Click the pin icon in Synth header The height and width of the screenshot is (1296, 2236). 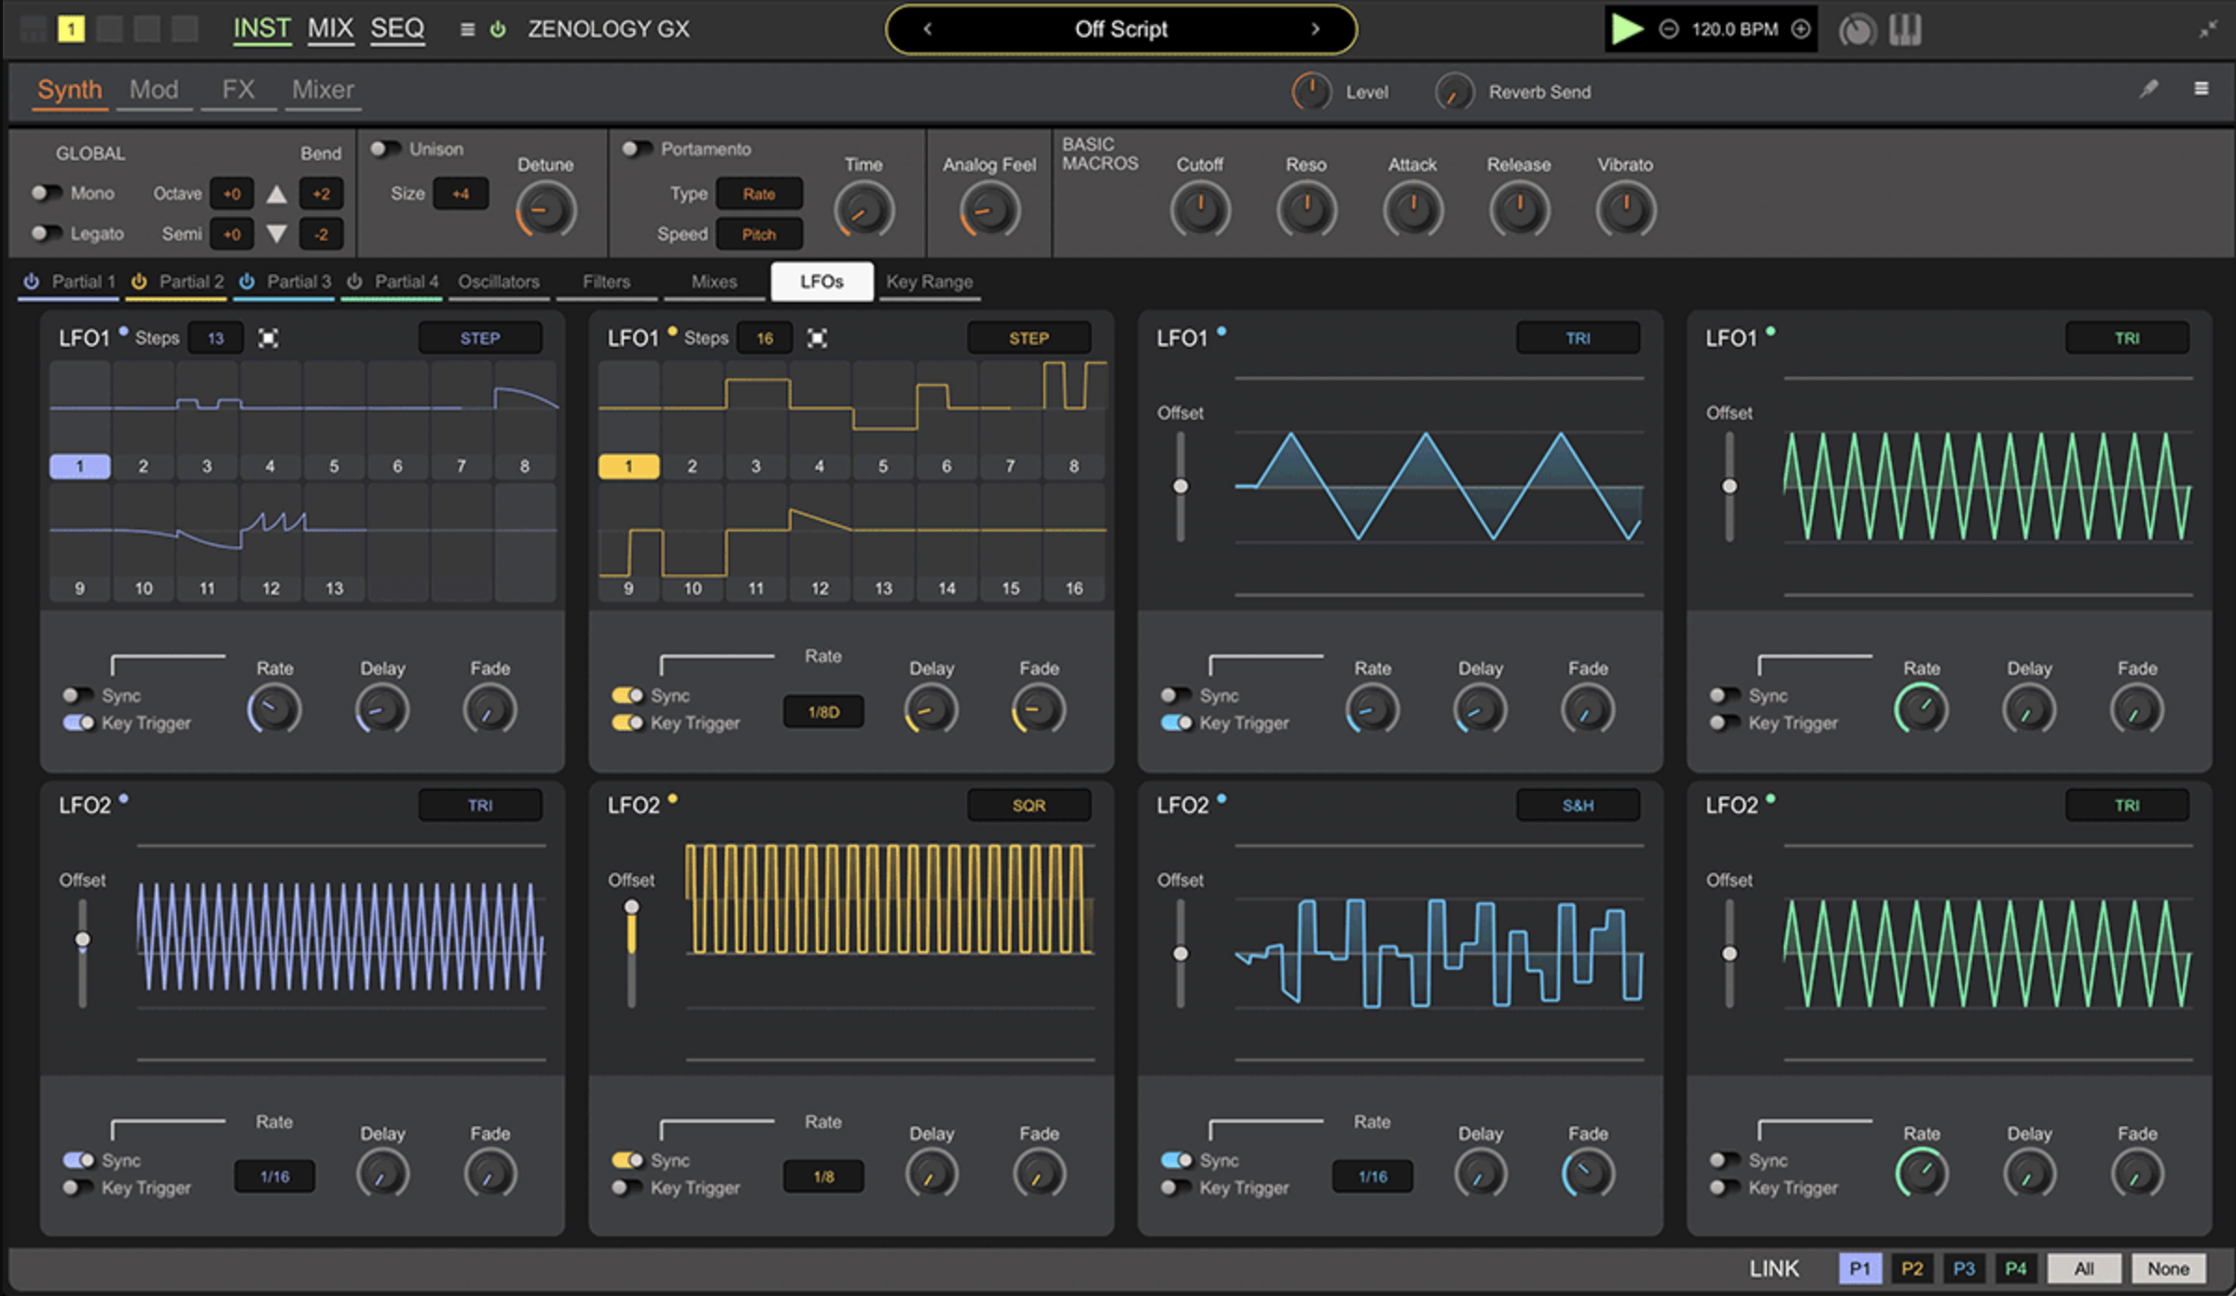pos(2148,89)
